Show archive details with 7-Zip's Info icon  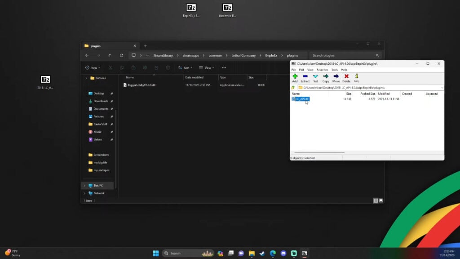[356, 77]
